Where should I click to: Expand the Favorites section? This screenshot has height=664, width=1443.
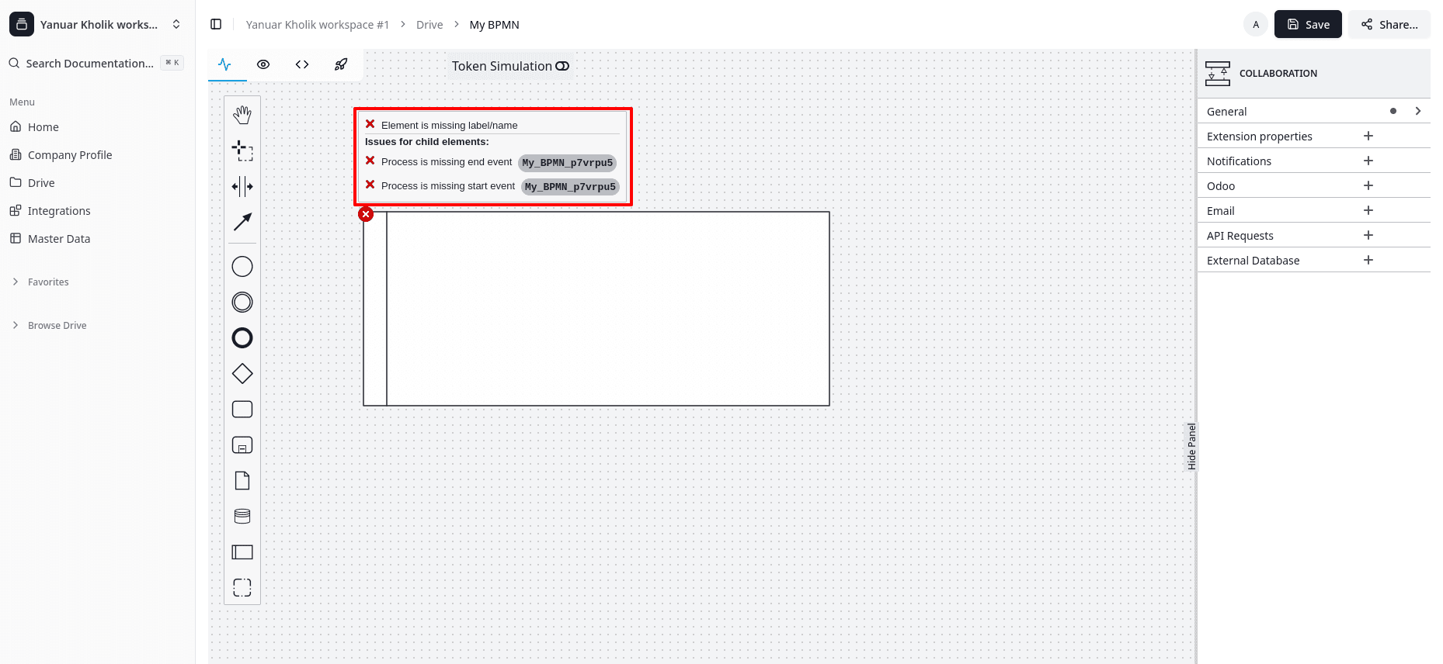tap(48, 282)
